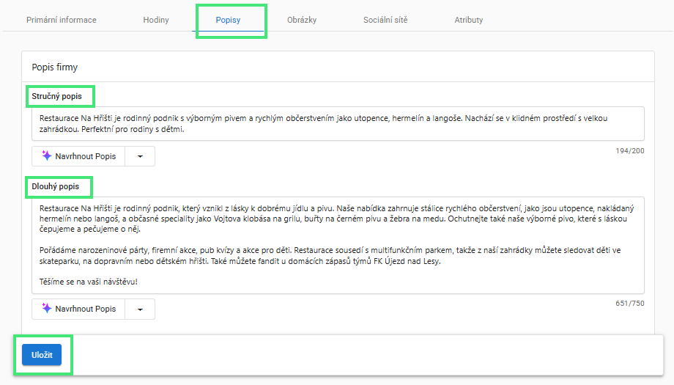This screenshot has width=674, height=385.
Task: Click sparkle icon under Dlouhý popis
Action: pos(46,308)
